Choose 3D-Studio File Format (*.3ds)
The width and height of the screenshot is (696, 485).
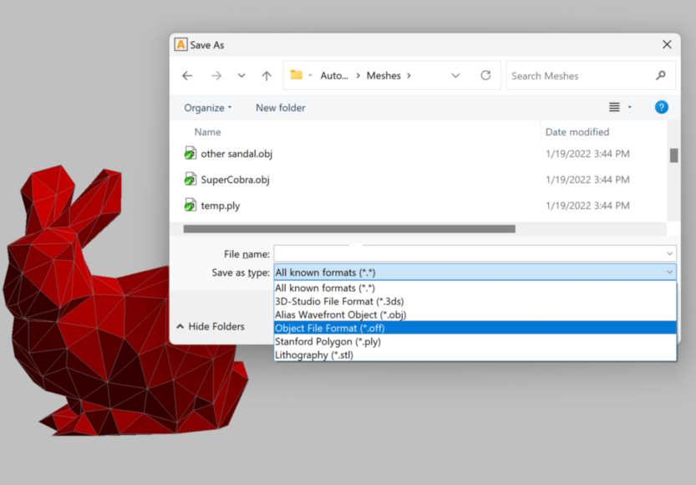[475, 301]
